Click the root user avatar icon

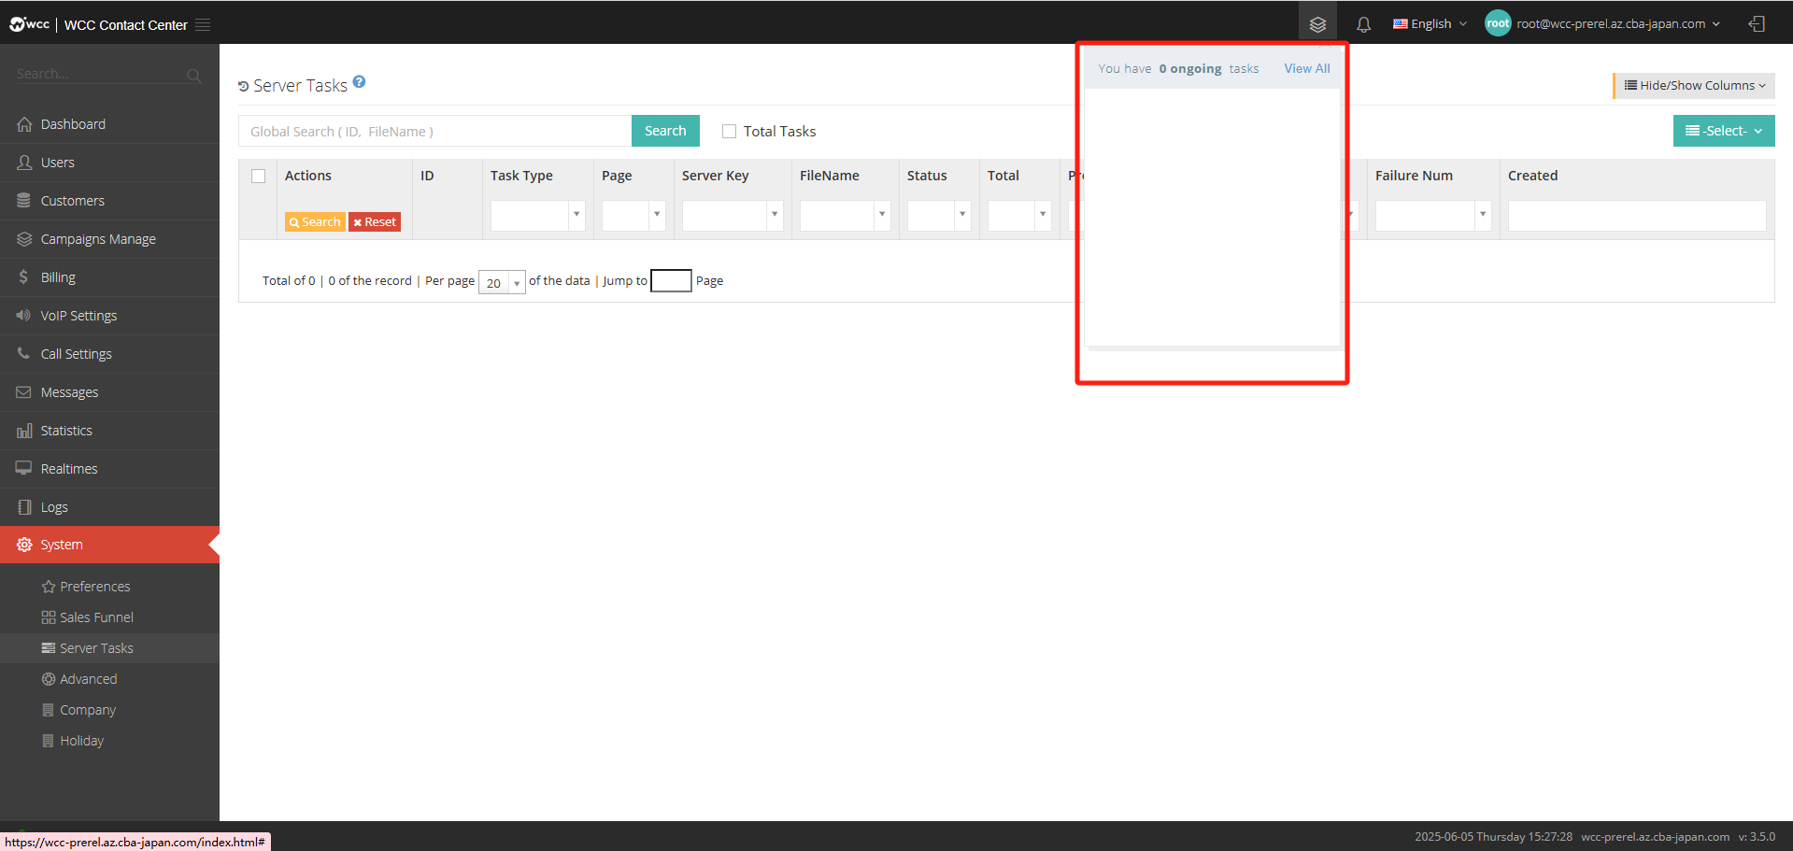coord(1498,23)
